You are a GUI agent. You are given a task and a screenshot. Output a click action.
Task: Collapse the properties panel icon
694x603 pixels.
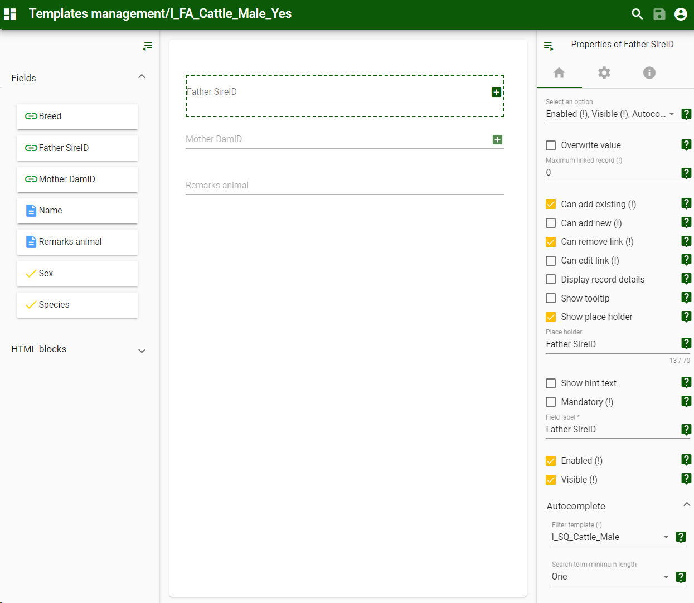549,46
